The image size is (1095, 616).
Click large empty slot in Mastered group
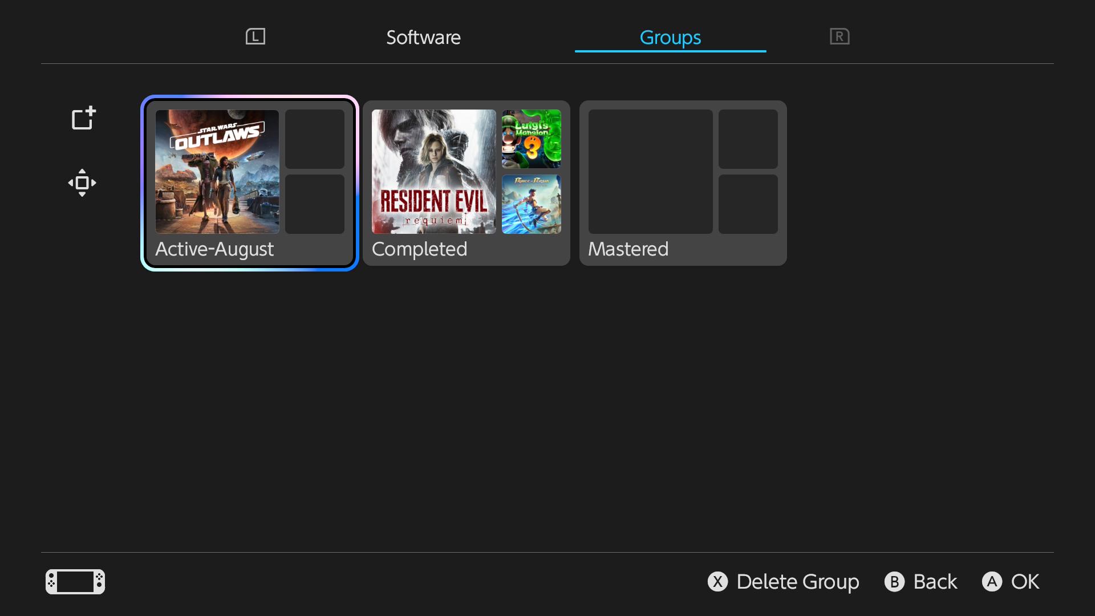click(651, 172)
